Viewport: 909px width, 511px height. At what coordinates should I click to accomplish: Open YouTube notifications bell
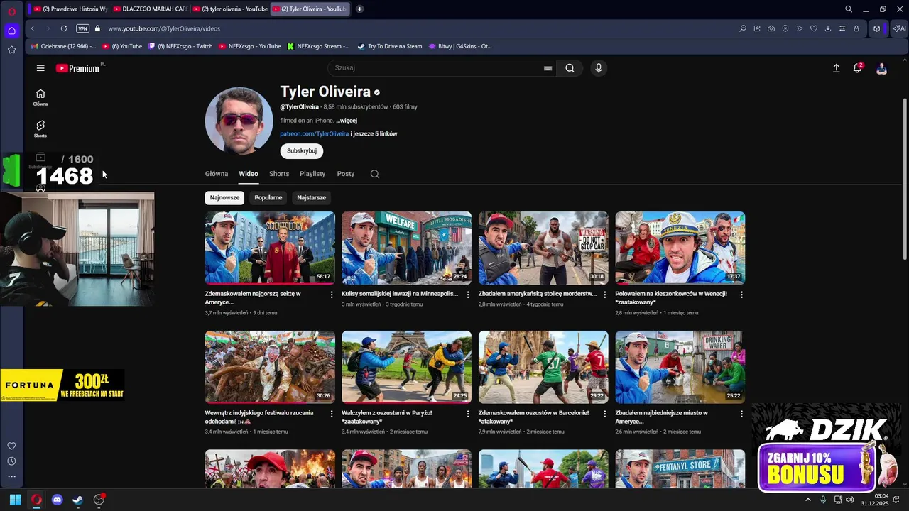[858, 68]
